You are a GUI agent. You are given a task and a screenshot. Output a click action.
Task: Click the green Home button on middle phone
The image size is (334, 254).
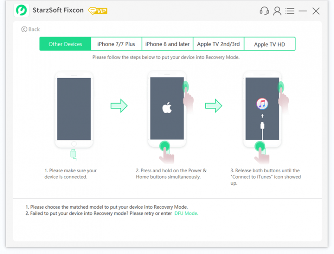(165, 145)
